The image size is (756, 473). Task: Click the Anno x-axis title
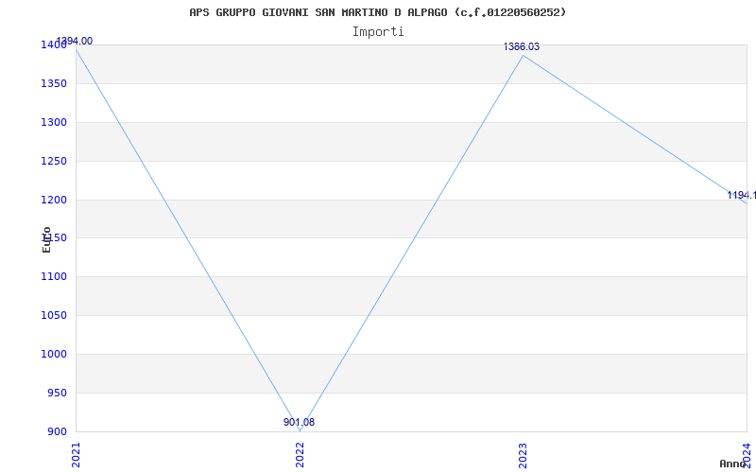tap(733, 464)
